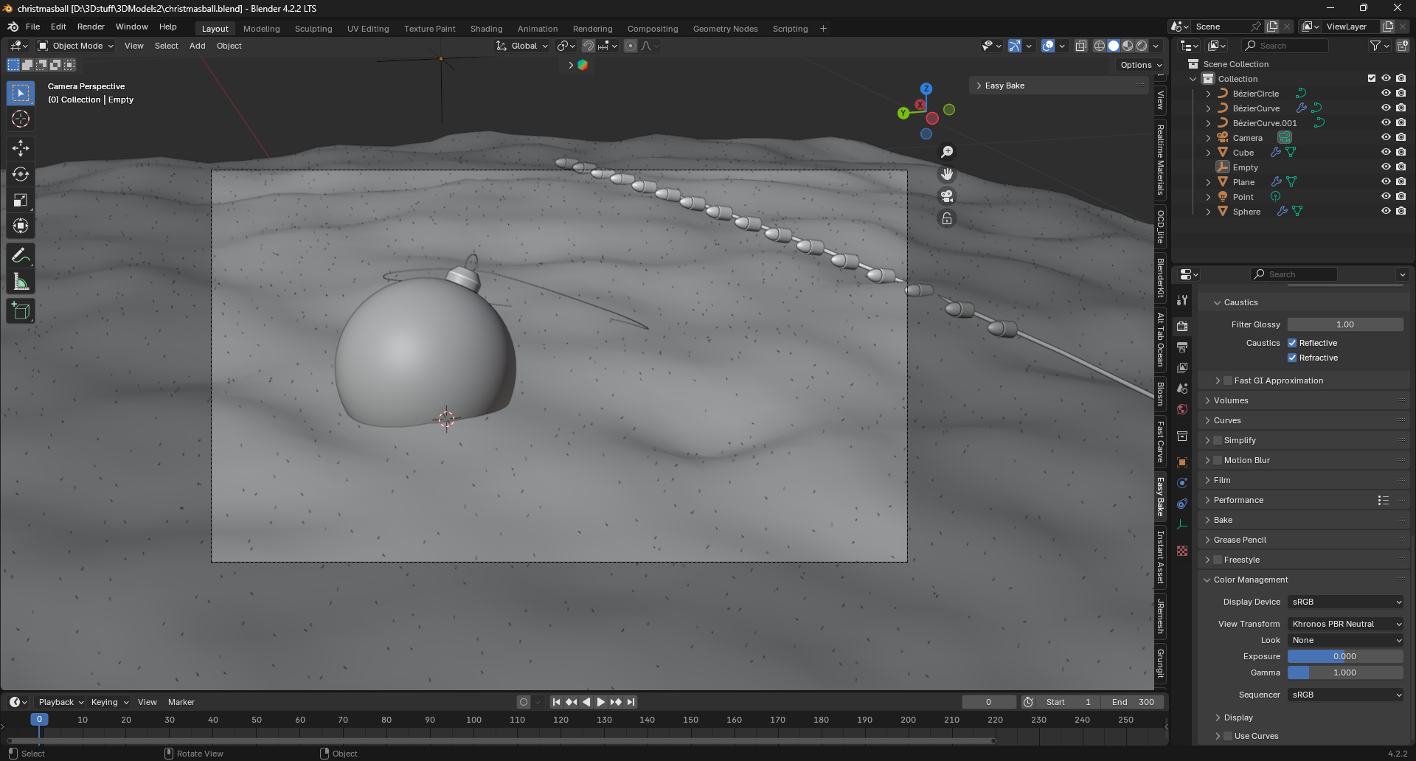Open the View Layer properties tab
This screenshot has width=1416, height=761.
tap(1182, 367)
